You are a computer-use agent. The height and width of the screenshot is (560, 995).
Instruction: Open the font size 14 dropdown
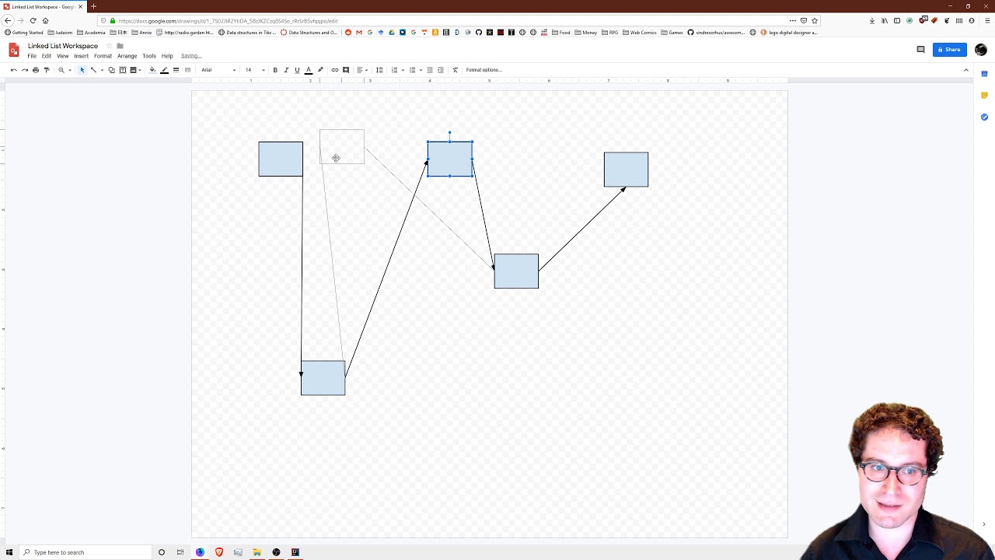tap(255, 70)
